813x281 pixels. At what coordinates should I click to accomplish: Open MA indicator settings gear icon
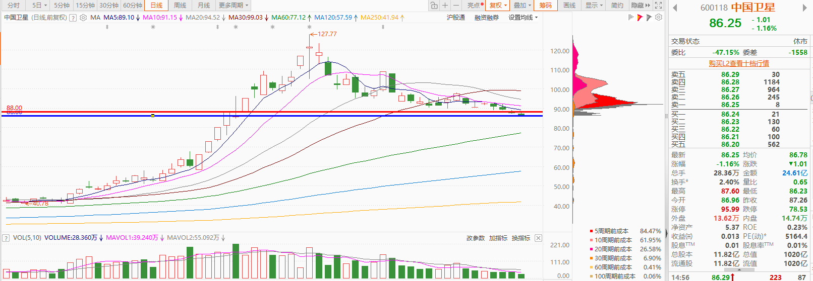(83, 18)
